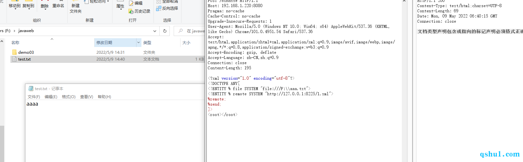Click the javaweb breadcrumb in address bar
This screenshot has height=162, width=523.
point(26,31)
